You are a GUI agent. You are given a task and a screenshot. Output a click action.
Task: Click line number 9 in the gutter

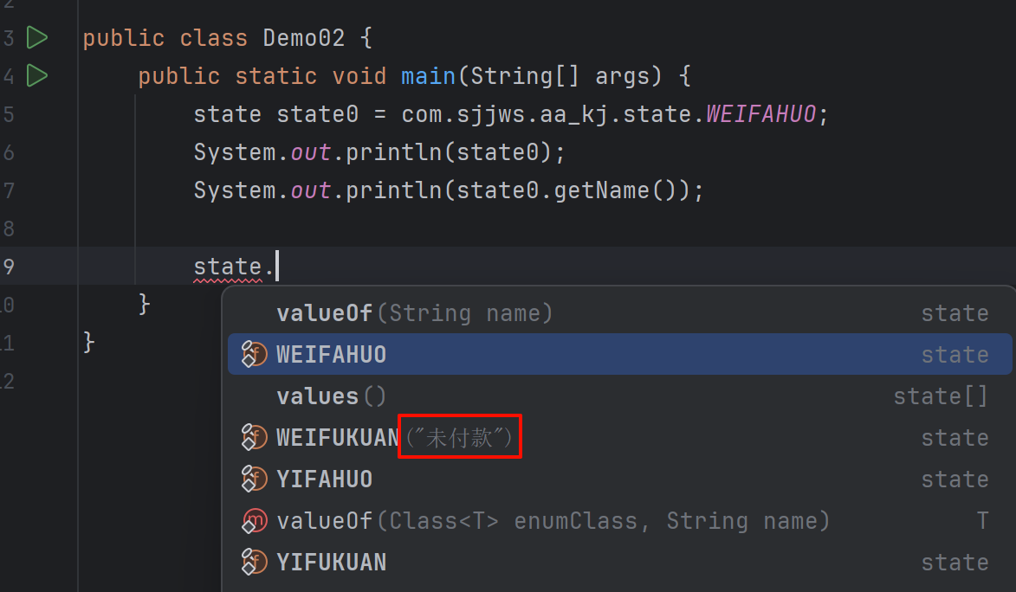[x=8, y=267]
